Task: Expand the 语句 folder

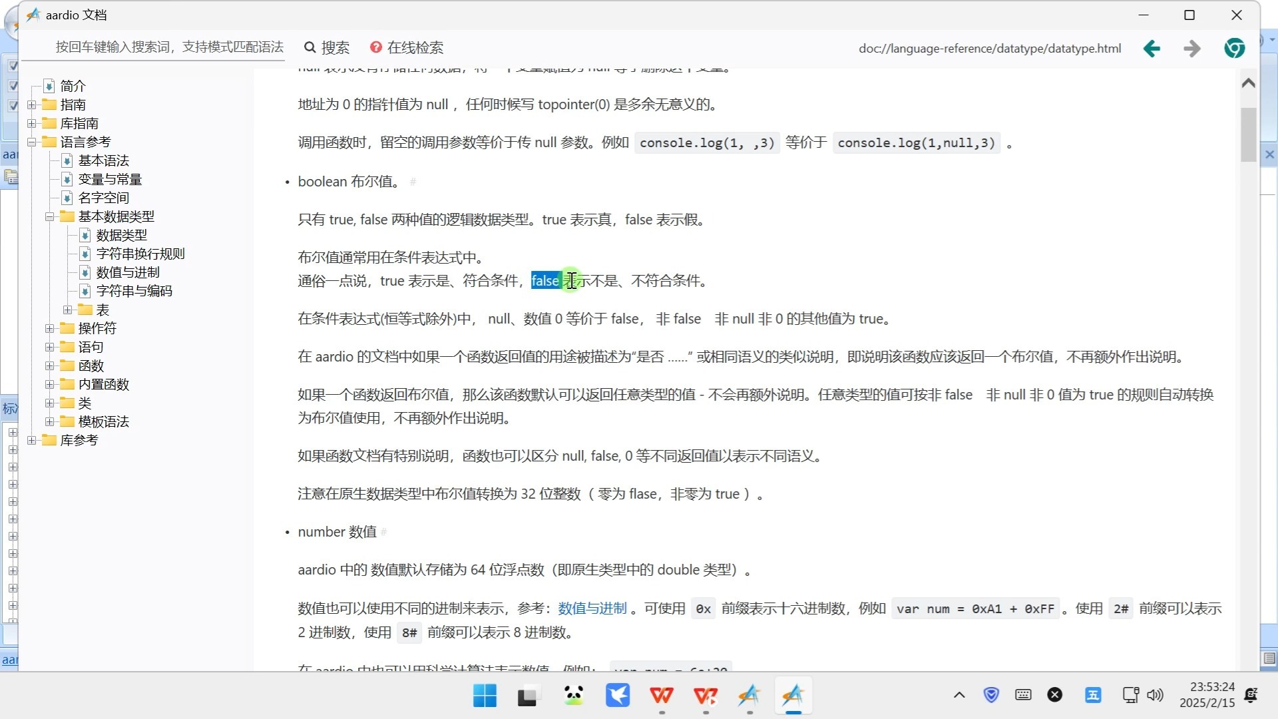Action: click(x=49, y=347)
